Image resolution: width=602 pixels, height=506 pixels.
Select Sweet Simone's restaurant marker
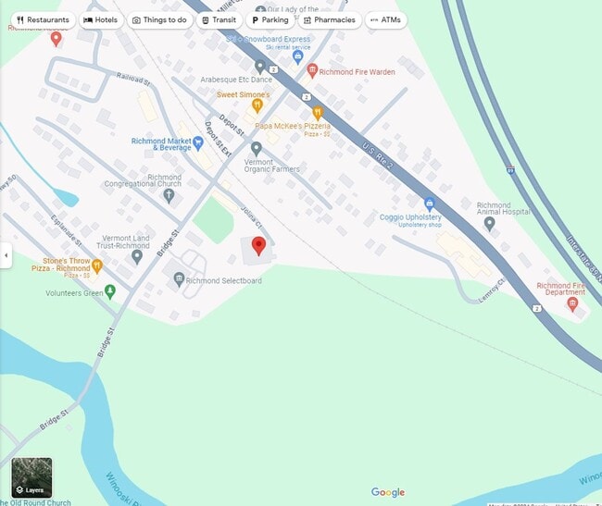[257, 106]
